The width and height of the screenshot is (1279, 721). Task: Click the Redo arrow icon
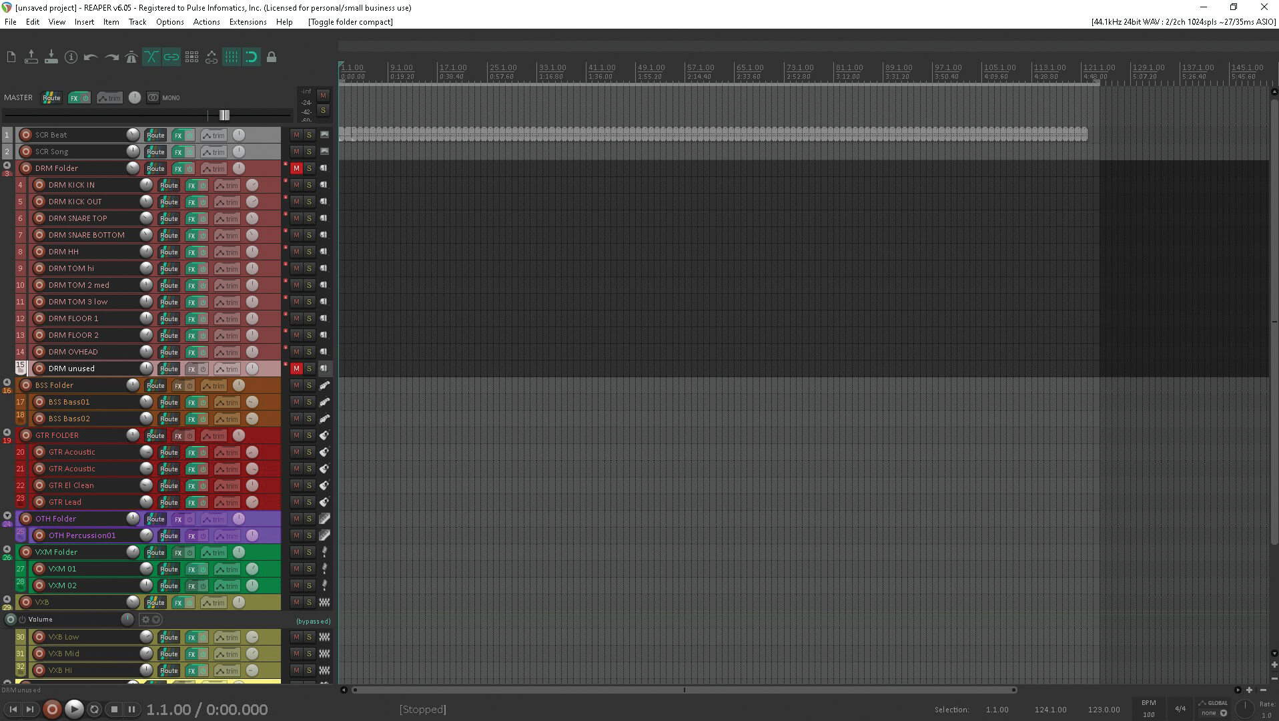click(x=111, y=57)
